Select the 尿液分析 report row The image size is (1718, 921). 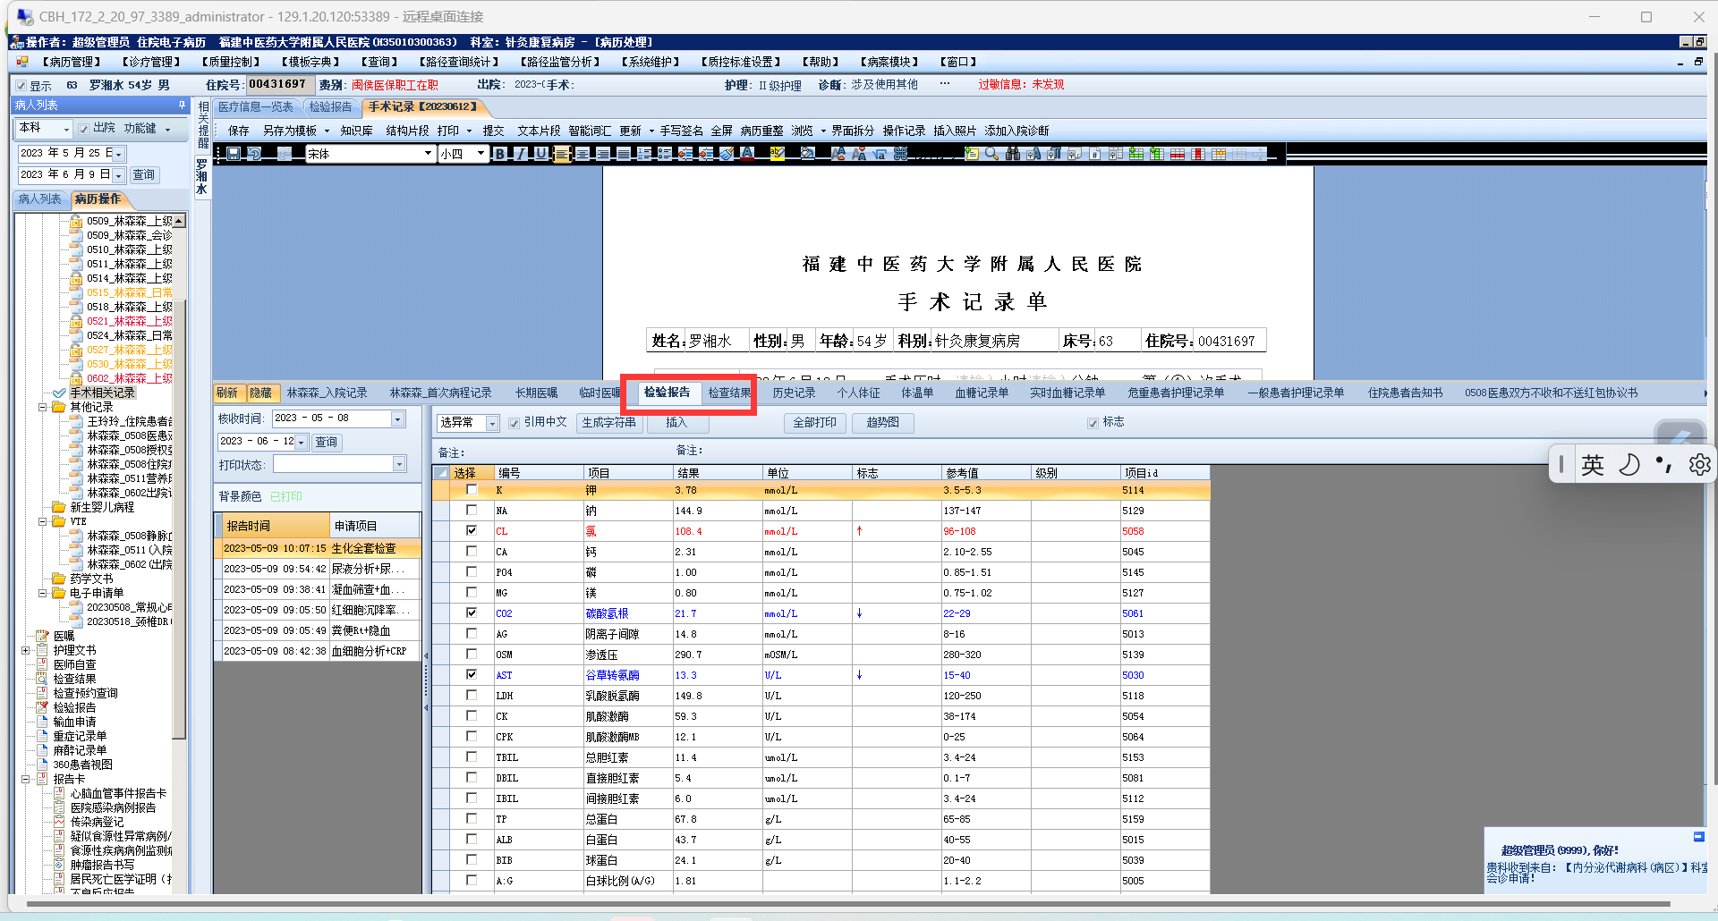tap(317, 569)
